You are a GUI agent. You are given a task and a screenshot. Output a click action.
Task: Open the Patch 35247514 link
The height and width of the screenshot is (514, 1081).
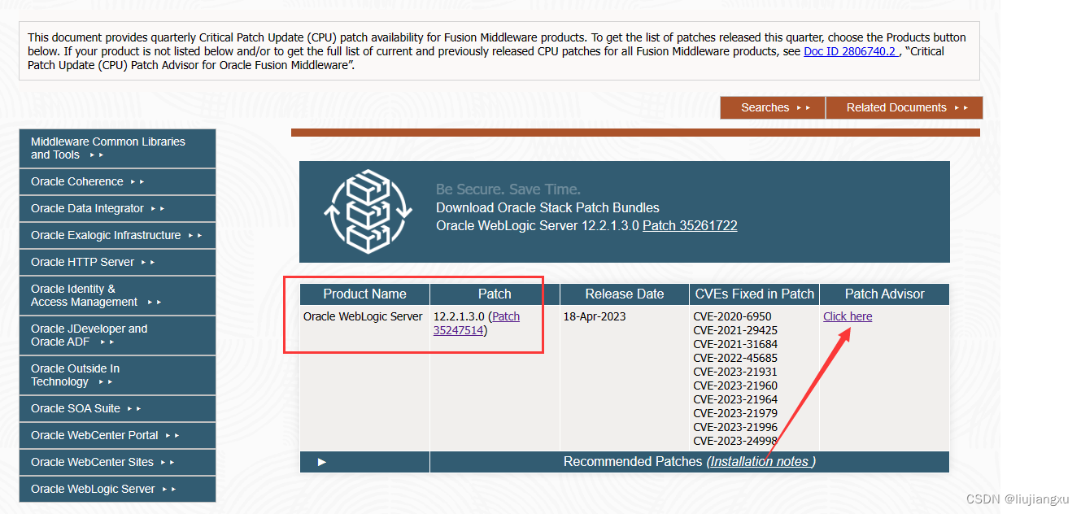pos(476,324)
